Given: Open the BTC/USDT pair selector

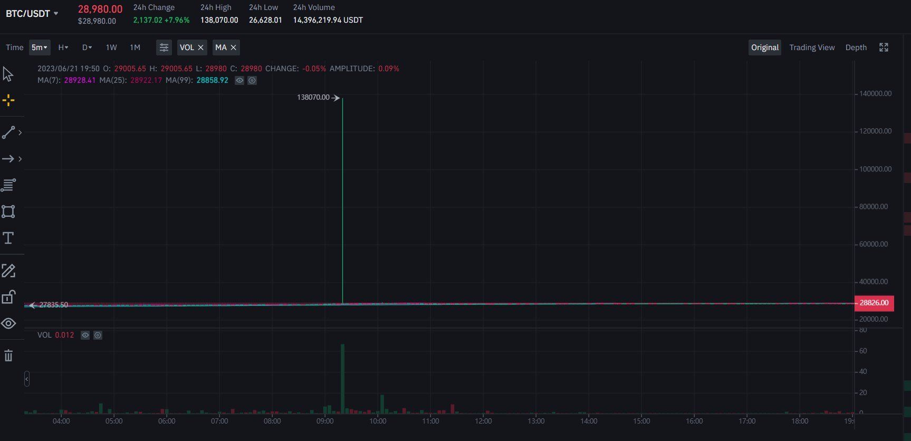Looking at the screenshot, I should coord(32,13).
